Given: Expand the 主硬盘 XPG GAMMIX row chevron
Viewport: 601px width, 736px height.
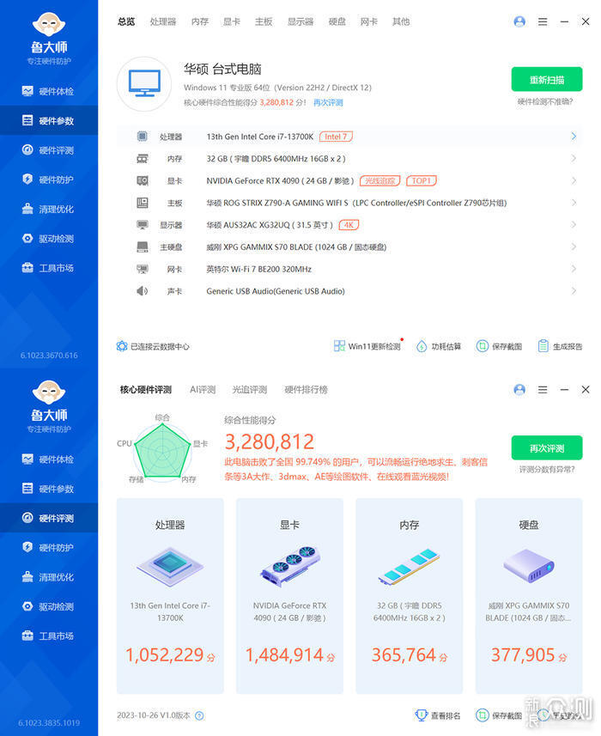Looking at the screenshot, I should coord(574,246).
